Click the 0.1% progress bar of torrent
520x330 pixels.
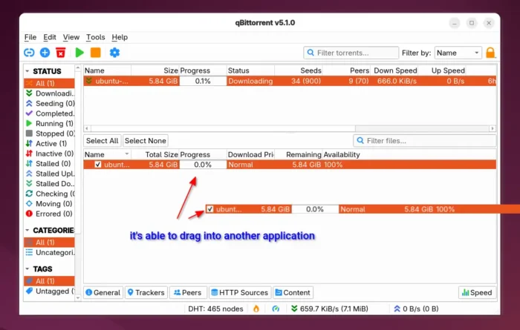(203, 81)
